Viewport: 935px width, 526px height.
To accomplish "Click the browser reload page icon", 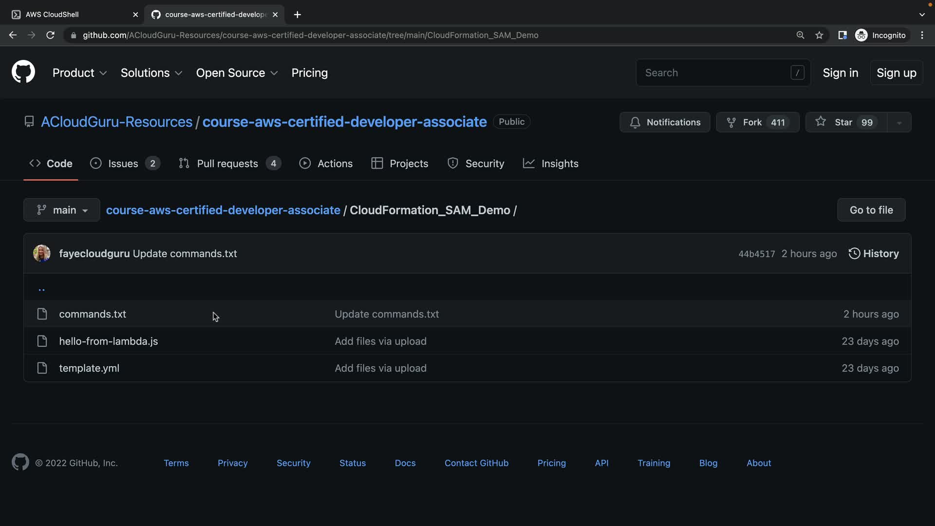I will (x=50, y=35).
